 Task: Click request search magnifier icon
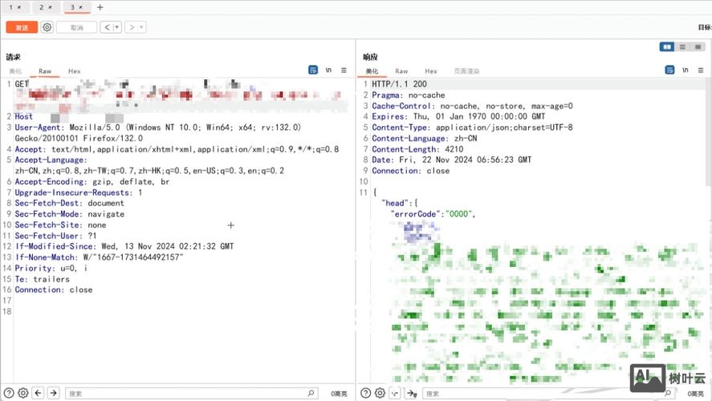coord(311,393)
